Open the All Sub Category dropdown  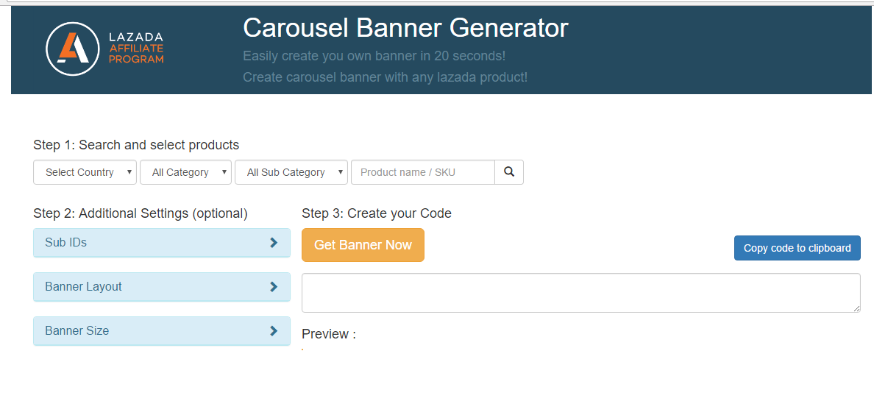point(291,172)
